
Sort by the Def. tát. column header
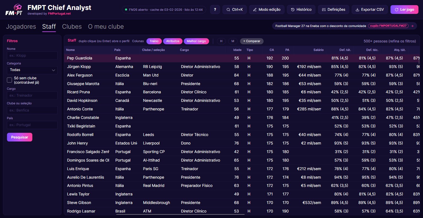pos(345,50)
